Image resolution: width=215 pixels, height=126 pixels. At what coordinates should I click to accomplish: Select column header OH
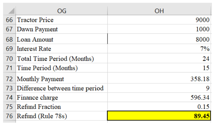point(159,11)
